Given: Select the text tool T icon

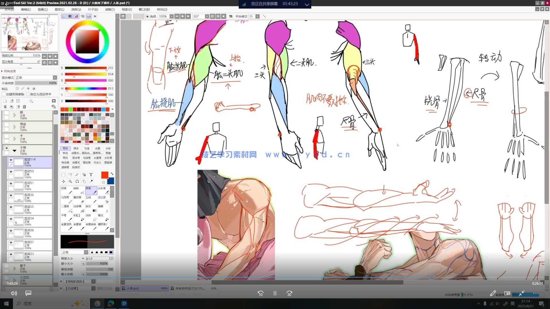Looking at the screenshot, I should click(x=91, y=175).
